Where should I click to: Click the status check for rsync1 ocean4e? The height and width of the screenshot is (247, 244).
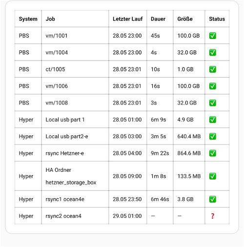point(212,199)
